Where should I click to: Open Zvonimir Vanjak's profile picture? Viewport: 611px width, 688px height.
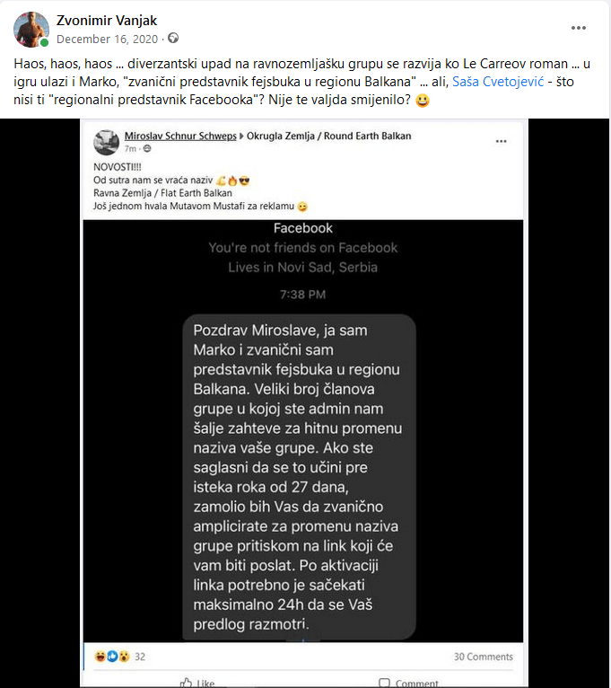point(31,30)
